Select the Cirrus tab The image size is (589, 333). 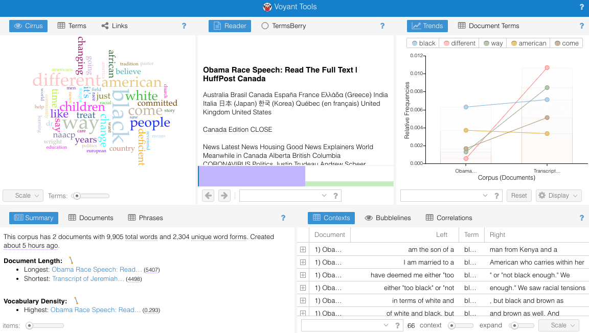click(x=29, y=26)
